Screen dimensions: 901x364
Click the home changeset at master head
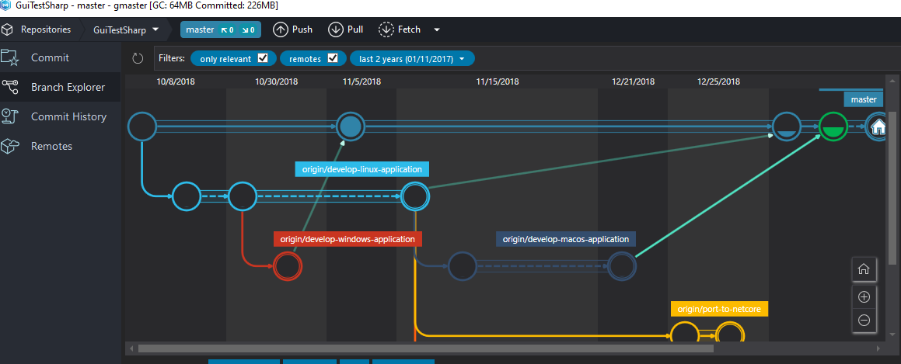[x=878, y=126]
